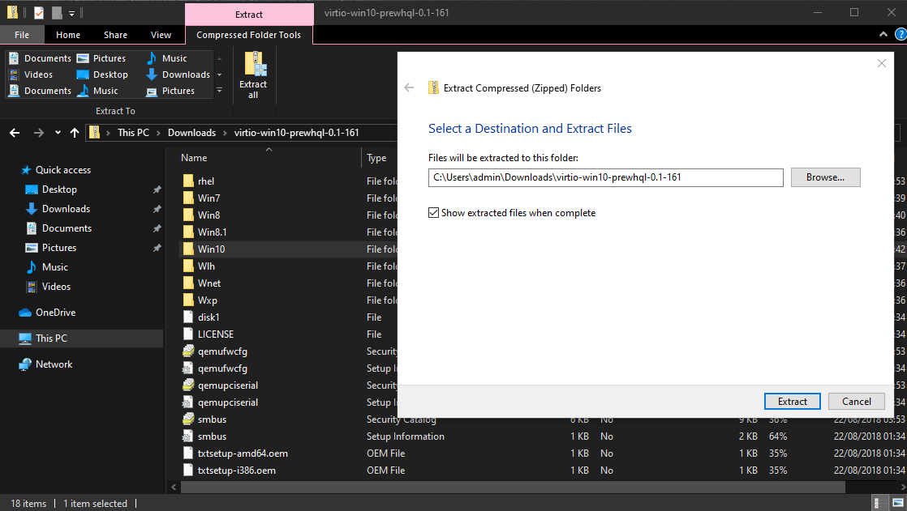Click the Extract contextual tab header
Image resolution: width=907 pixels, height=511 pixels.
pyautogui.click(x=249, y=15)
